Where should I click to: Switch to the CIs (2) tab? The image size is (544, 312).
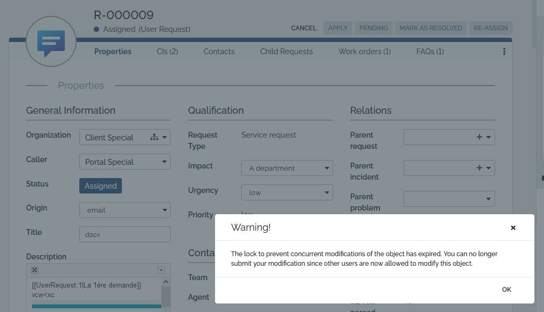pyautogui.click(x=167, y=52)
